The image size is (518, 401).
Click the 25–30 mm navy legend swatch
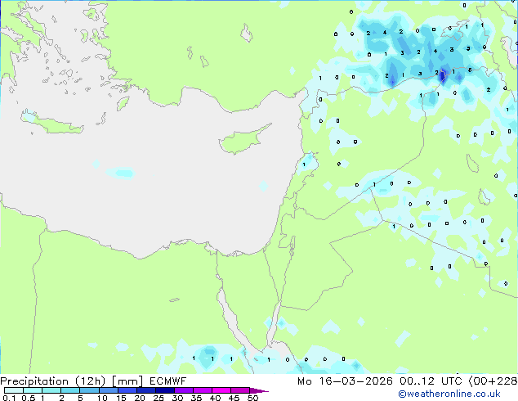coord(164,390)
